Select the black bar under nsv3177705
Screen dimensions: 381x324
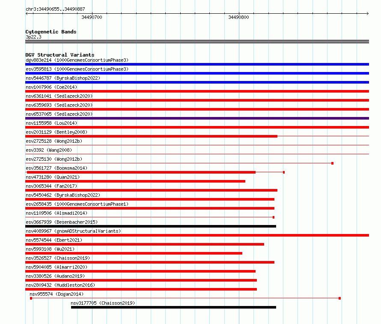[x=173, y=307]
